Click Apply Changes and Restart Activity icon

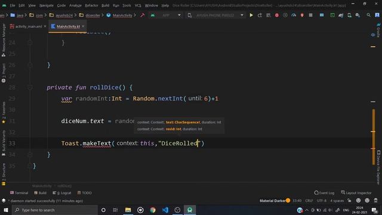coord(260,15)
